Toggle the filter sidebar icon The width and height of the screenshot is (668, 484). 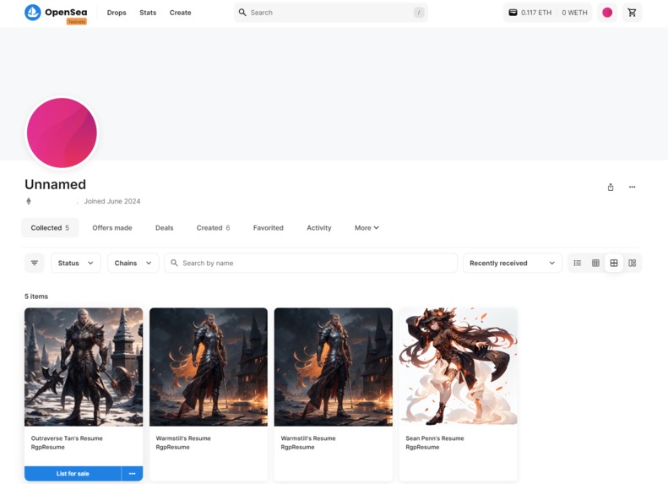(x=35, y=263)
